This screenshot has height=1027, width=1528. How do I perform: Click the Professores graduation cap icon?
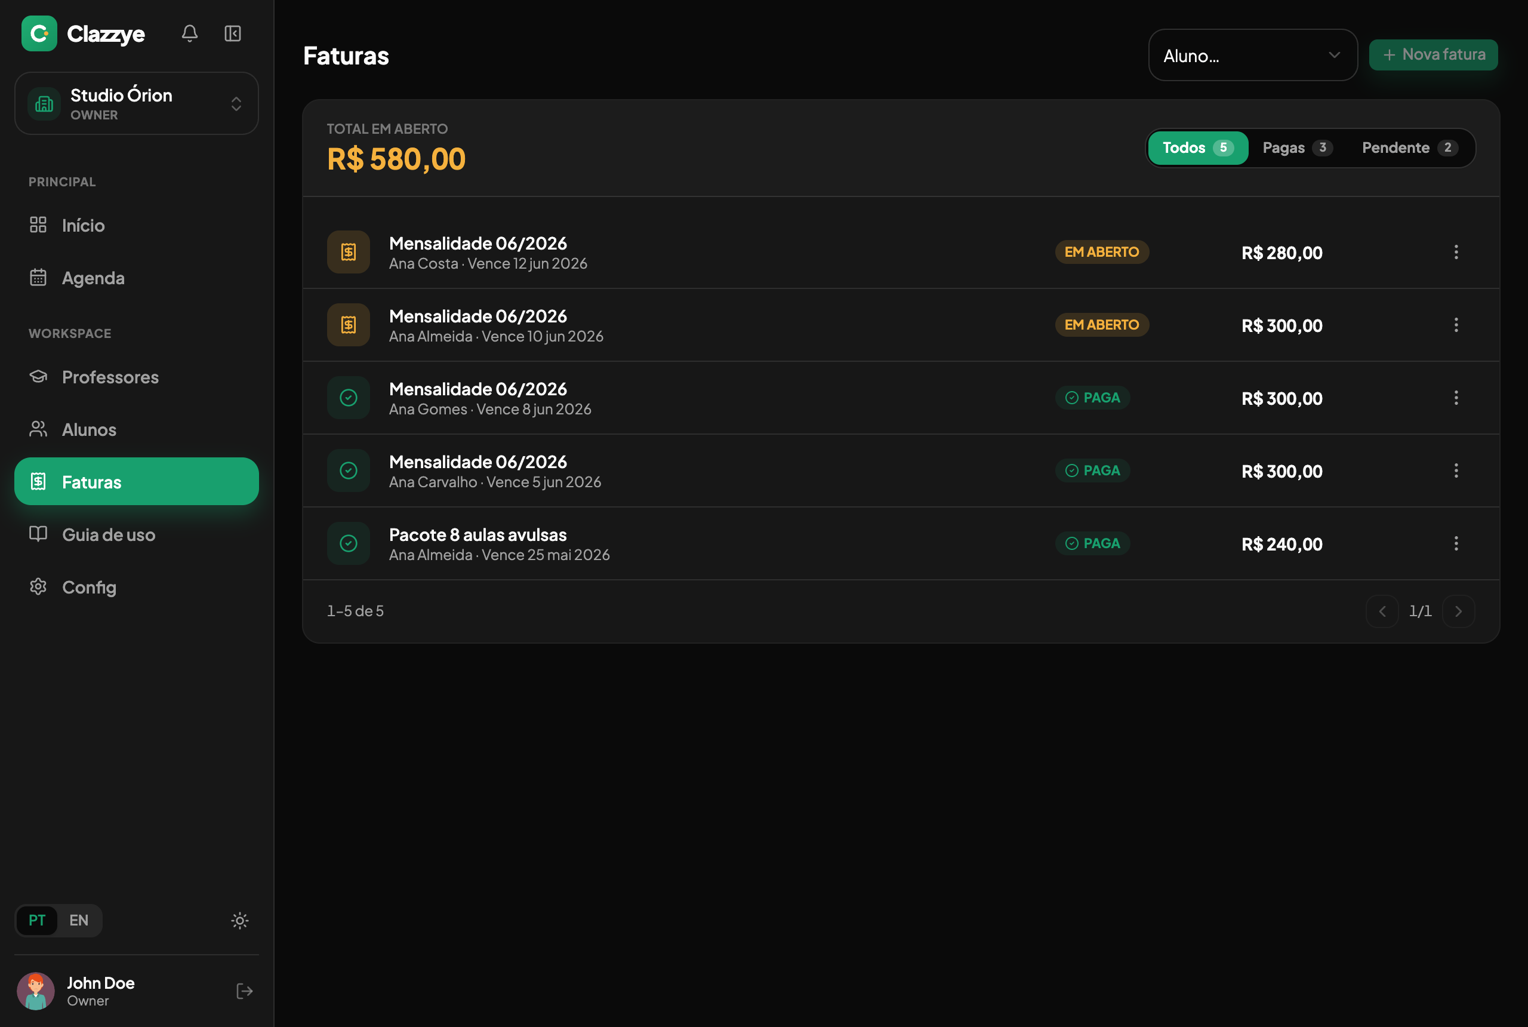tap(38, 376)
